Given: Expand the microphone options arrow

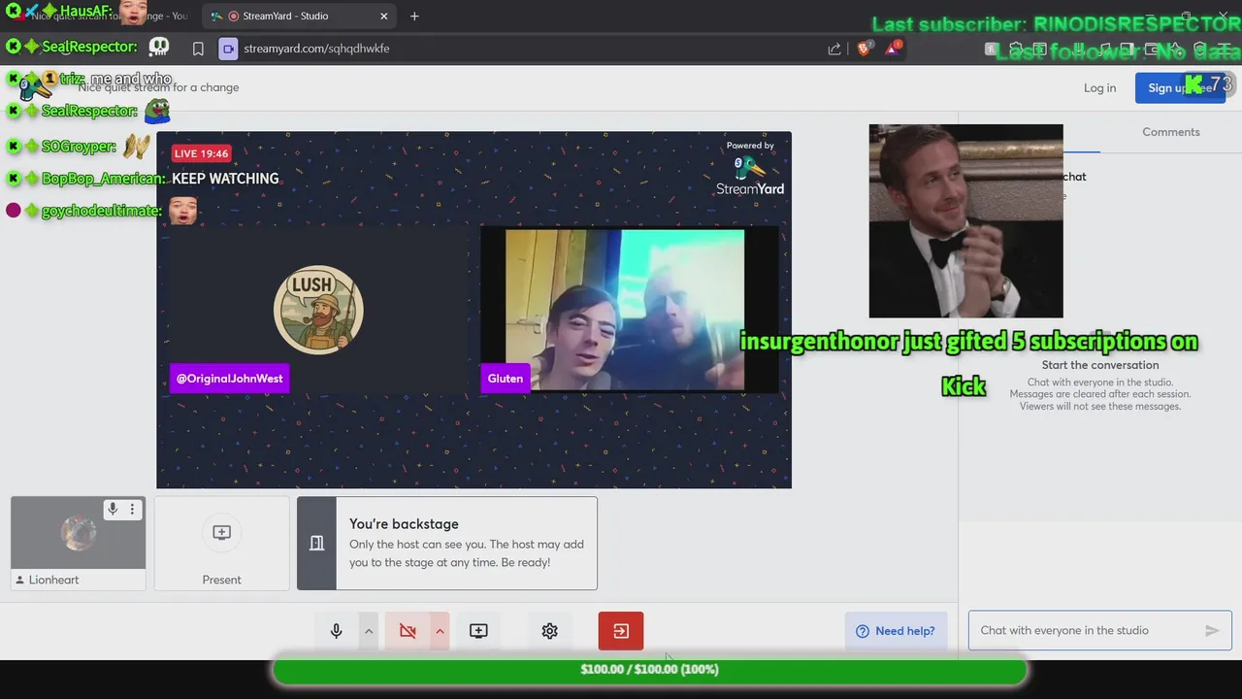Looking at the screenshot, I should pos(369,631).
